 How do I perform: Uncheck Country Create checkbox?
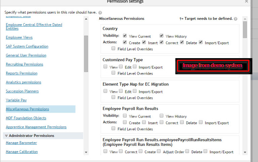tap(125, 42)
